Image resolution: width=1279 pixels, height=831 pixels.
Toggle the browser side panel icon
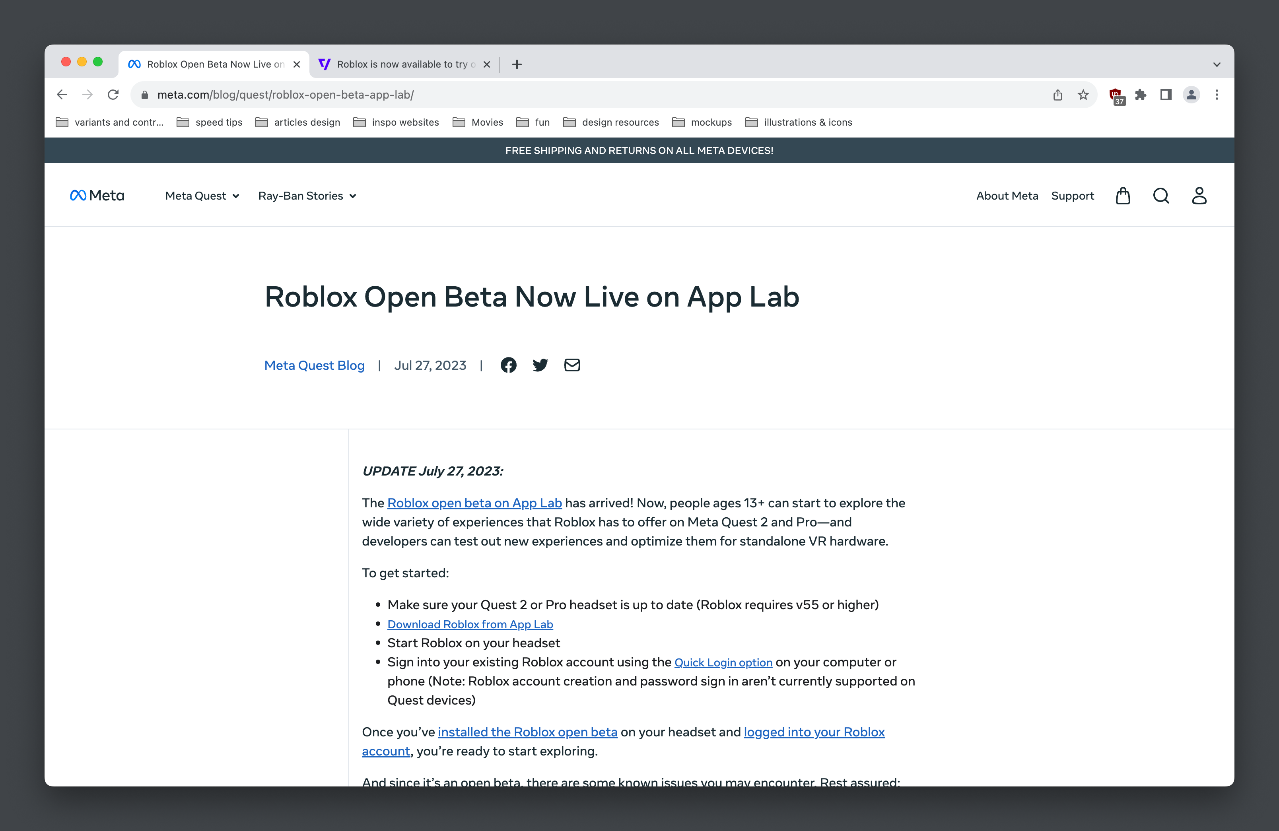point(1166,95)
